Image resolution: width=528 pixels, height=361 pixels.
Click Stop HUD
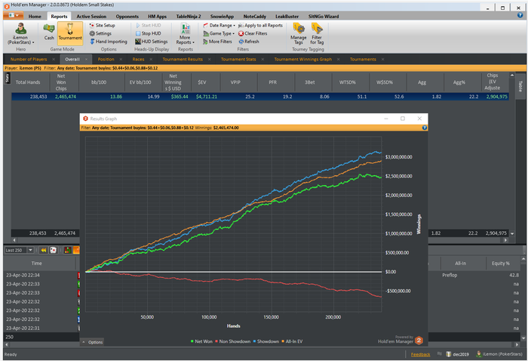coord(148,33)
